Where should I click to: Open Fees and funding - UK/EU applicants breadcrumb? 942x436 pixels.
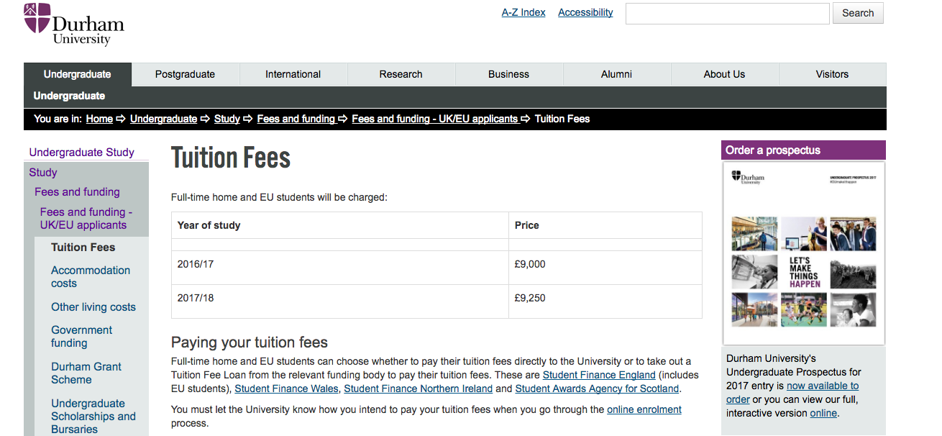click(x=434, y=119)
